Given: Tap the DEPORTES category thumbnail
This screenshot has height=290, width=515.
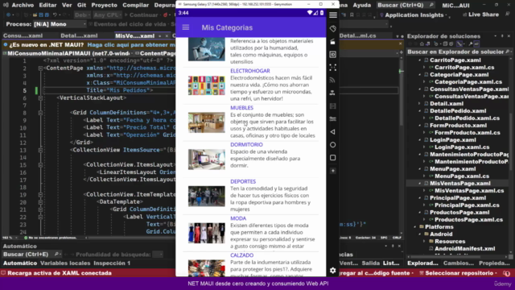Looking at the screenshot, I should [207, 196].
